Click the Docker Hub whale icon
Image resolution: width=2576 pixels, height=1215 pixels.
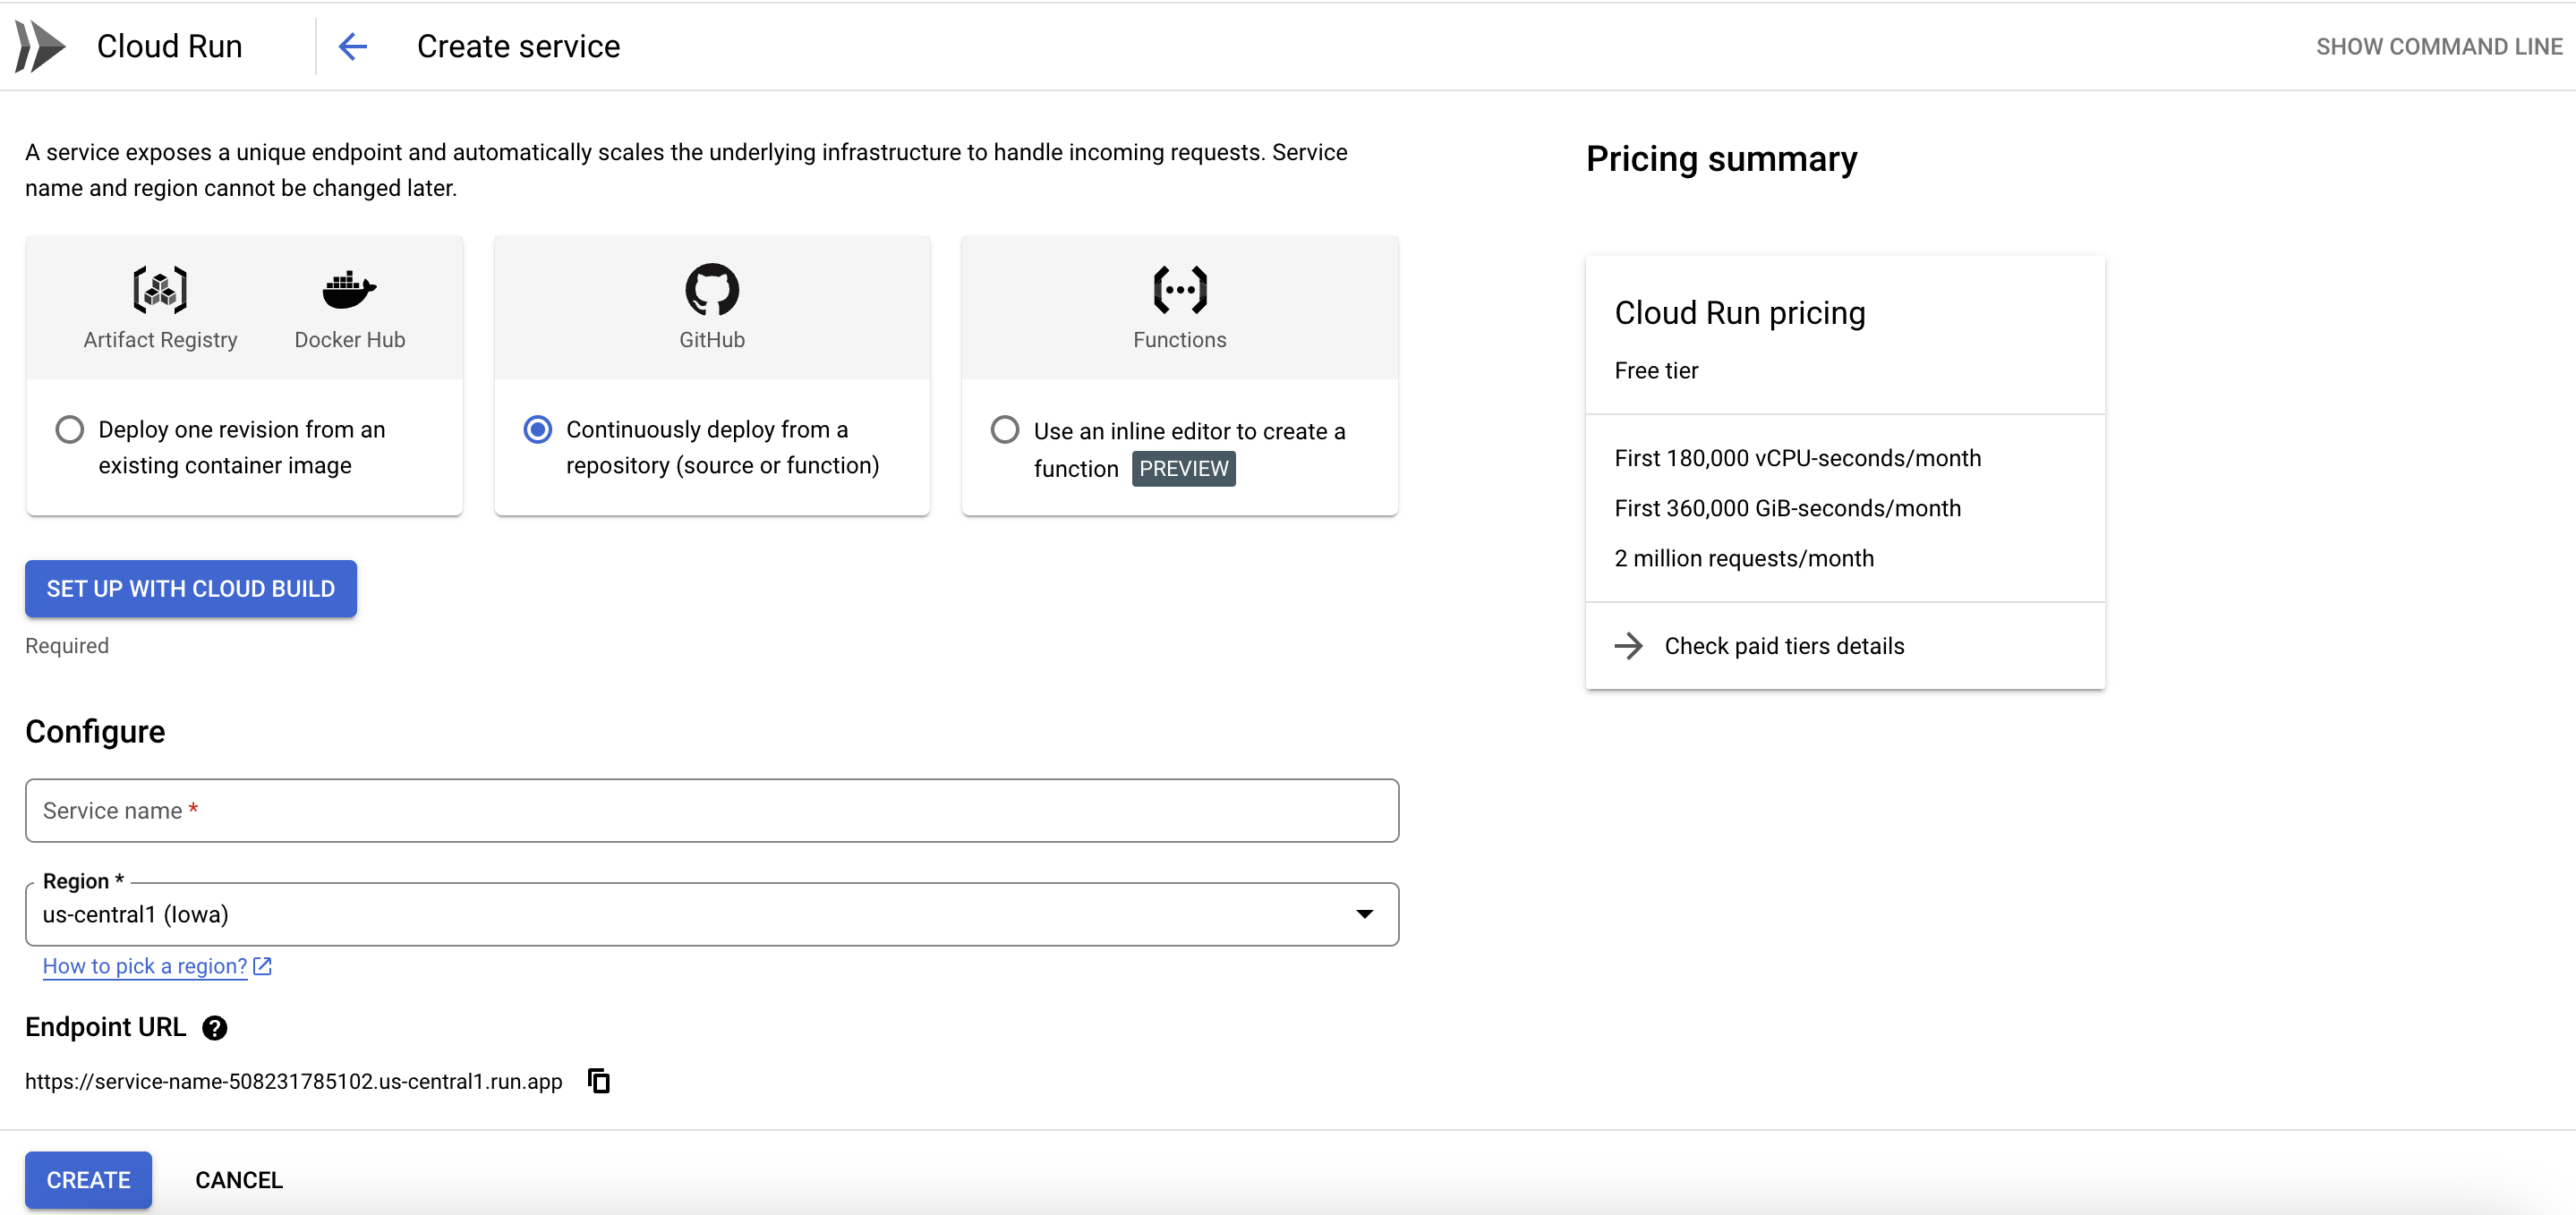click(349, 290)
